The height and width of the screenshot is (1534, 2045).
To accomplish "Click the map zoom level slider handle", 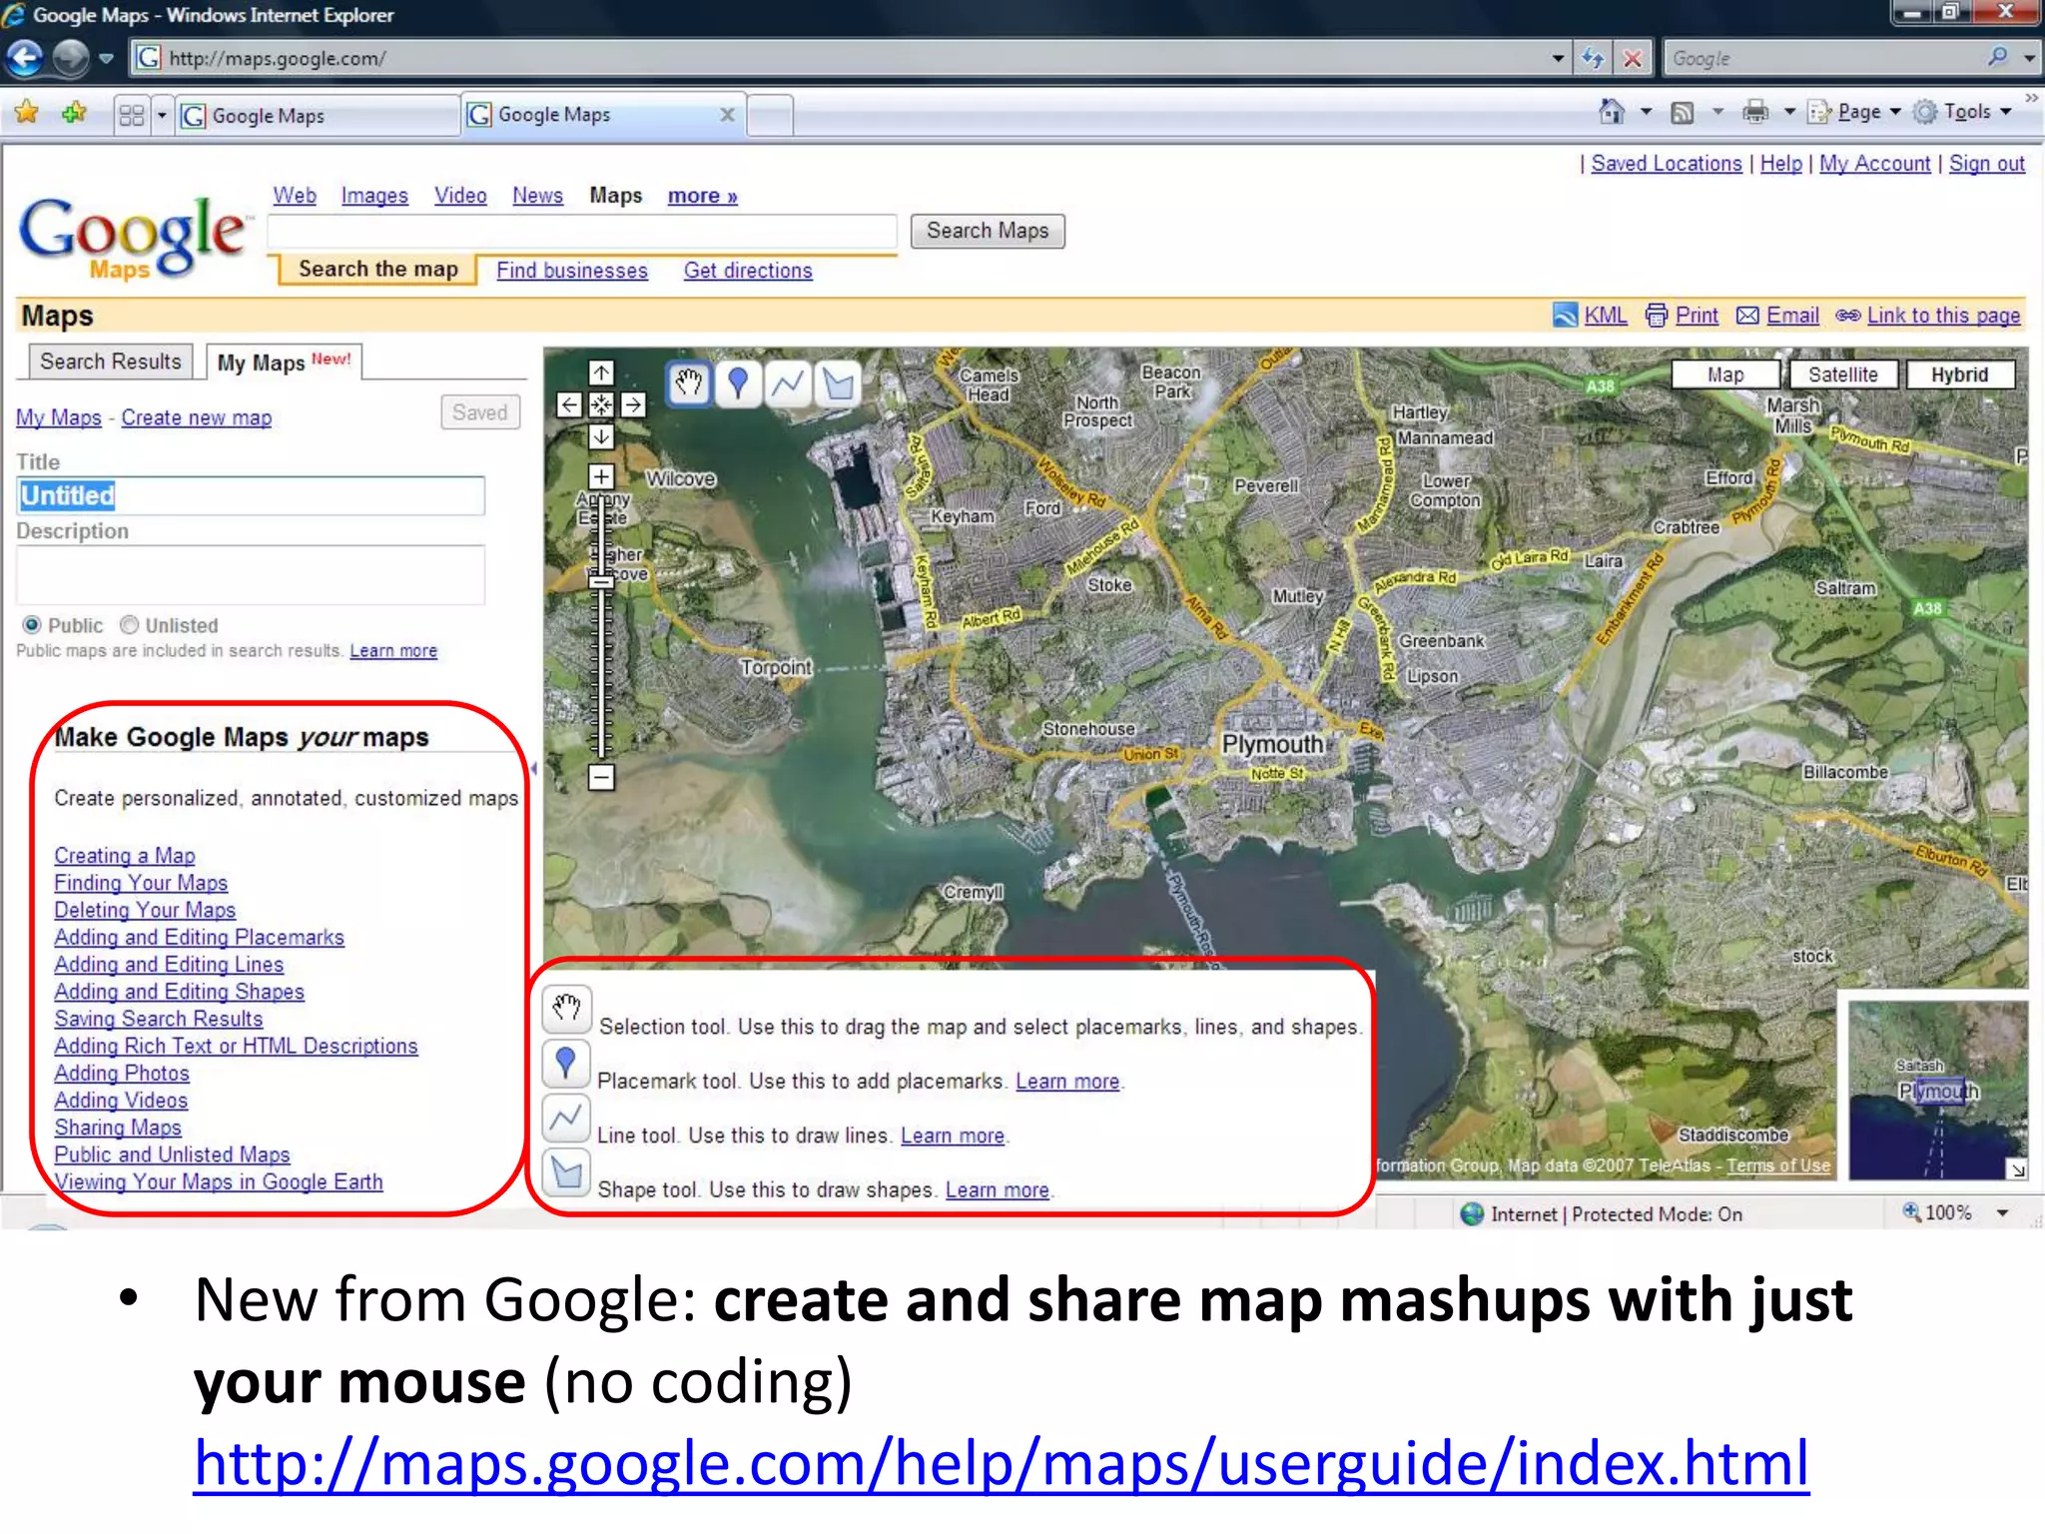I will coord(601,580).
